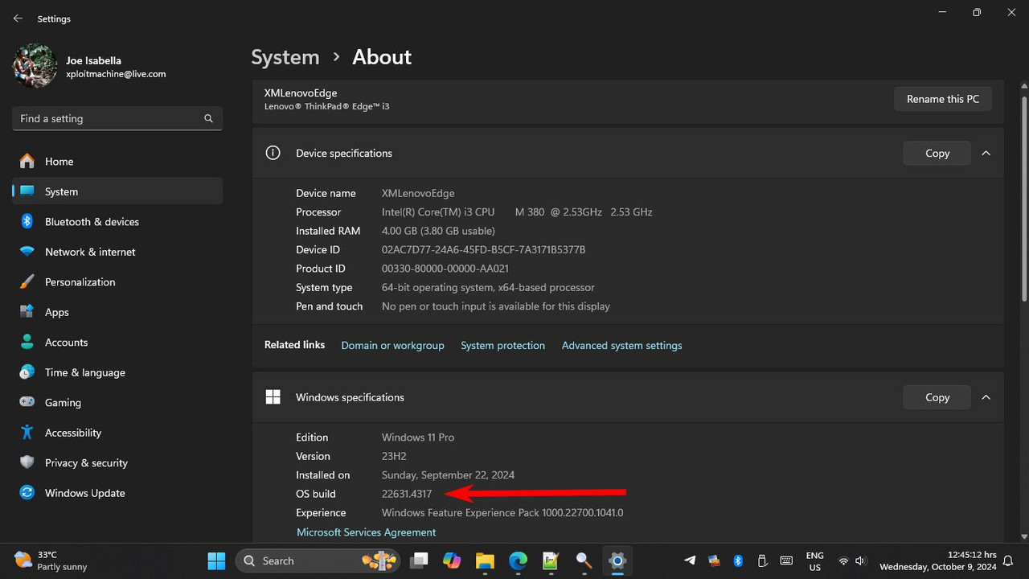Open Microsoft Services Agreement link
The image size is (1029, 579).
pos(367,532)
